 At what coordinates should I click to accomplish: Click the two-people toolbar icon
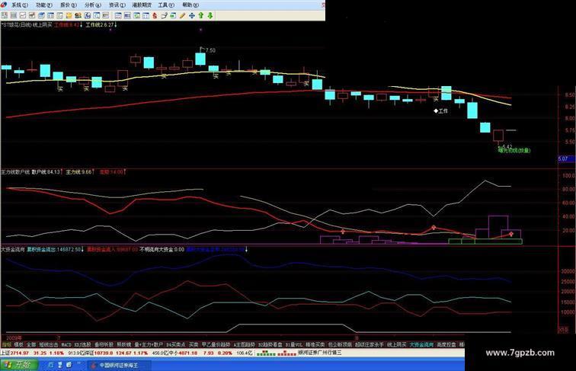click(78, 15)
